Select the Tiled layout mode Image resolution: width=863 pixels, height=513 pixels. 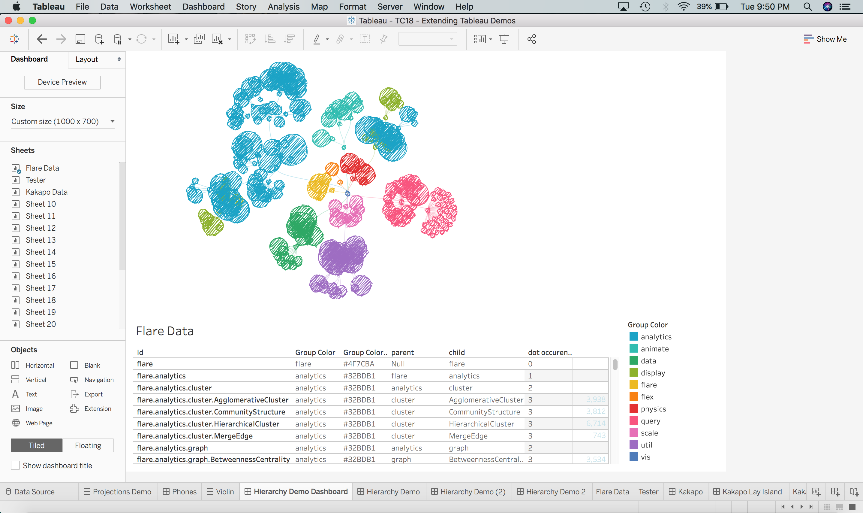pos(37,445)
